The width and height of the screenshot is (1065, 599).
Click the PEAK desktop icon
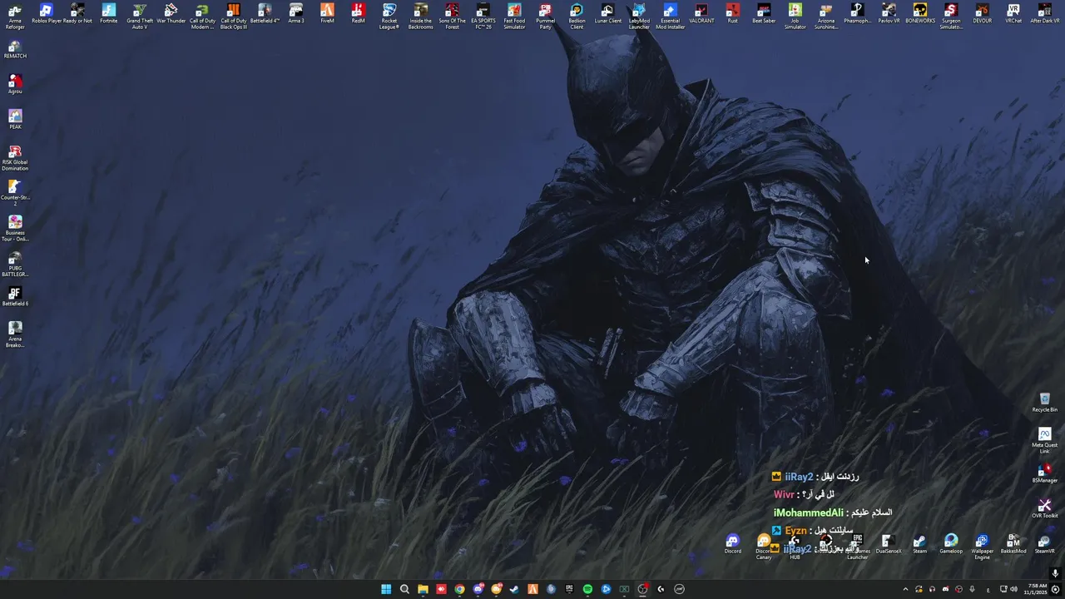[x=15, y=119]
